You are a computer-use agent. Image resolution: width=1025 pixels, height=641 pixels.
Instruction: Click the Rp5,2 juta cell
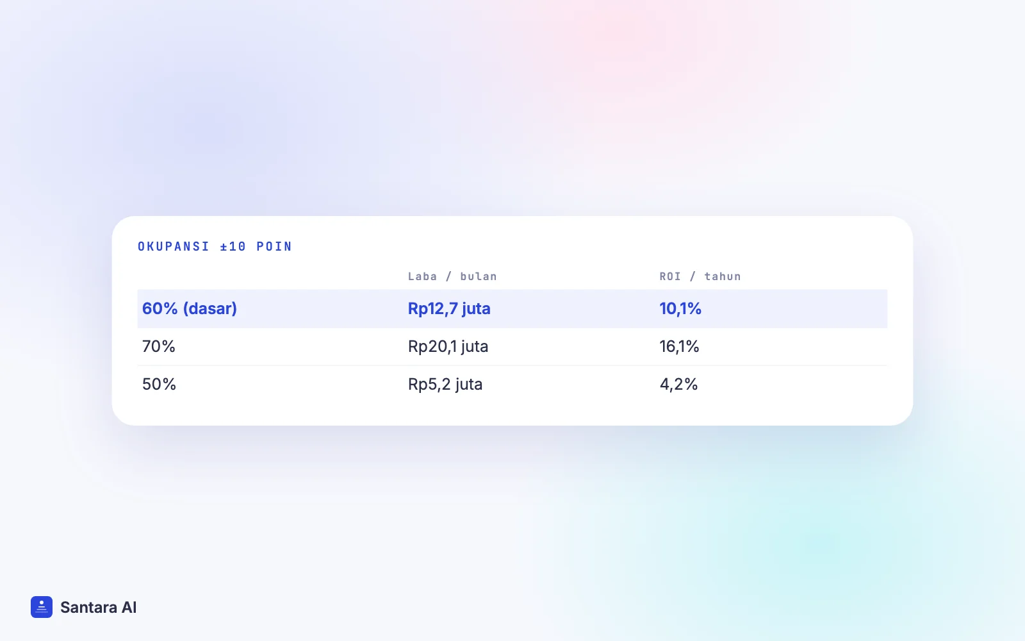[x=445, y=385]
